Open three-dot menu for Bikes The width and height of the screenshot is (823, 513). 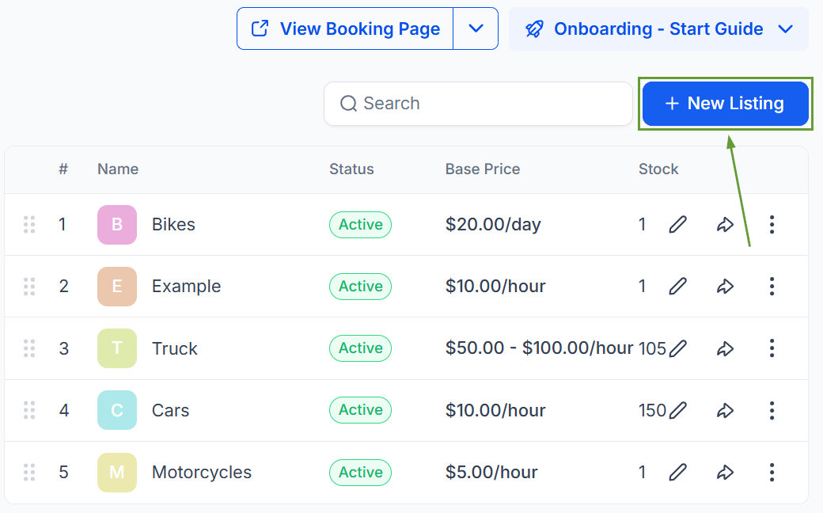pyautogui.click(x=772, y=225)
